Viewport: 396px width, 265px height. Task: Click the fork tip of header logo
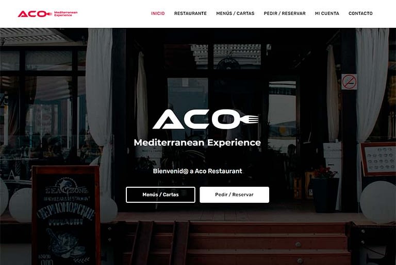[x=49, y=14]
